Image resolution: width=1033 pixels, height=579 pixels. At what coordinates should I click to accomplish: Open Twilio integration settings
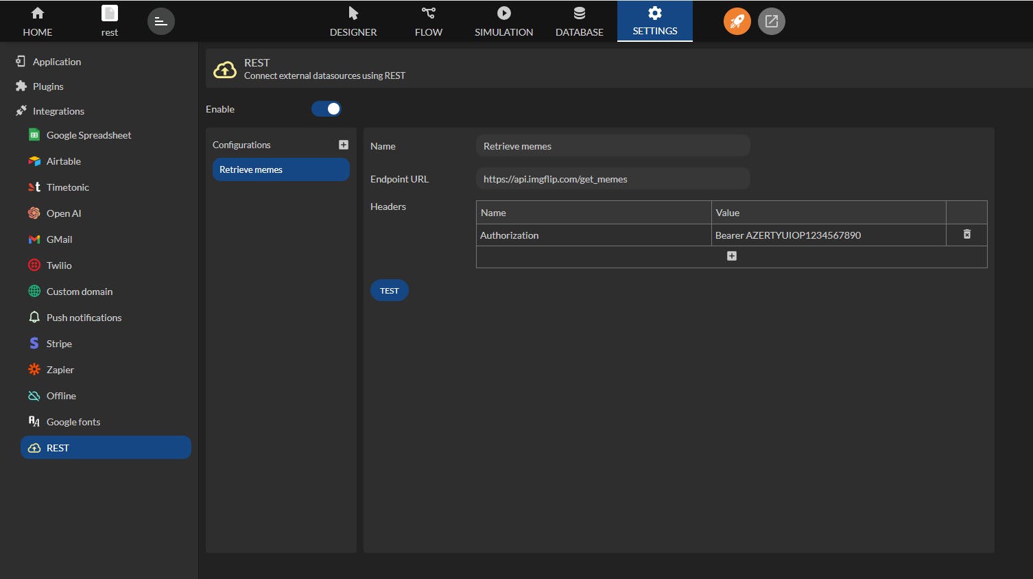click(x=106, y=265)
